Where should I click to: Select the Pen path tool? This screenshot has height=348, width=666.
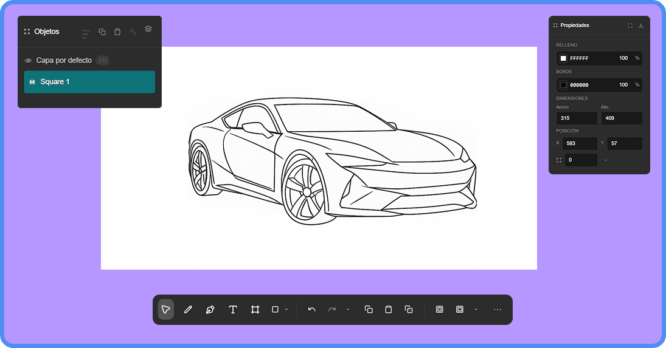click(x=210, y=310)
